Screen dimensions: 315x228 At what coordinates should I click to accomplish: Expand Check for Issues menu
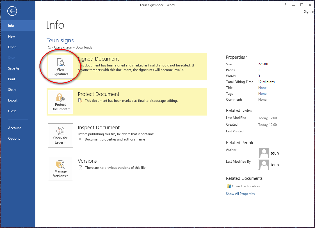[60, 135]
